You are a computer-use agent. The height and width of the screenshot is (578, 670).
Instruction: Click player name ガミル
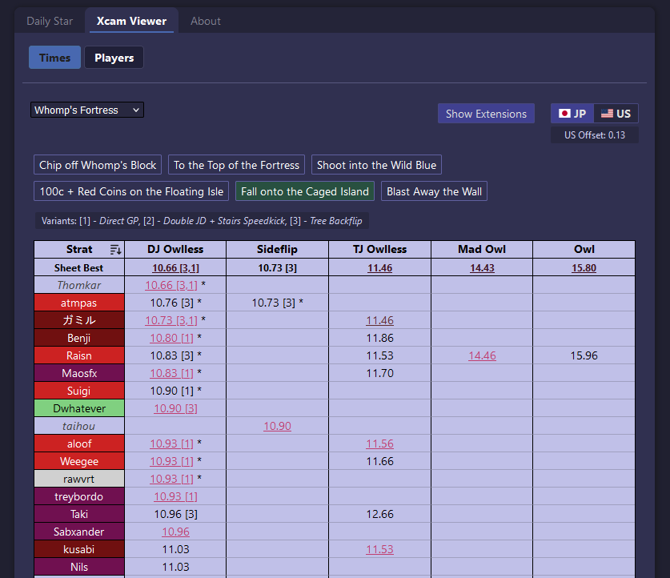point(79,320)
